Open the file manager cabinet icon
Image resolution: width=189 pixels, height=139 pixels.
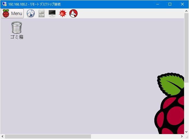[42, 13]
